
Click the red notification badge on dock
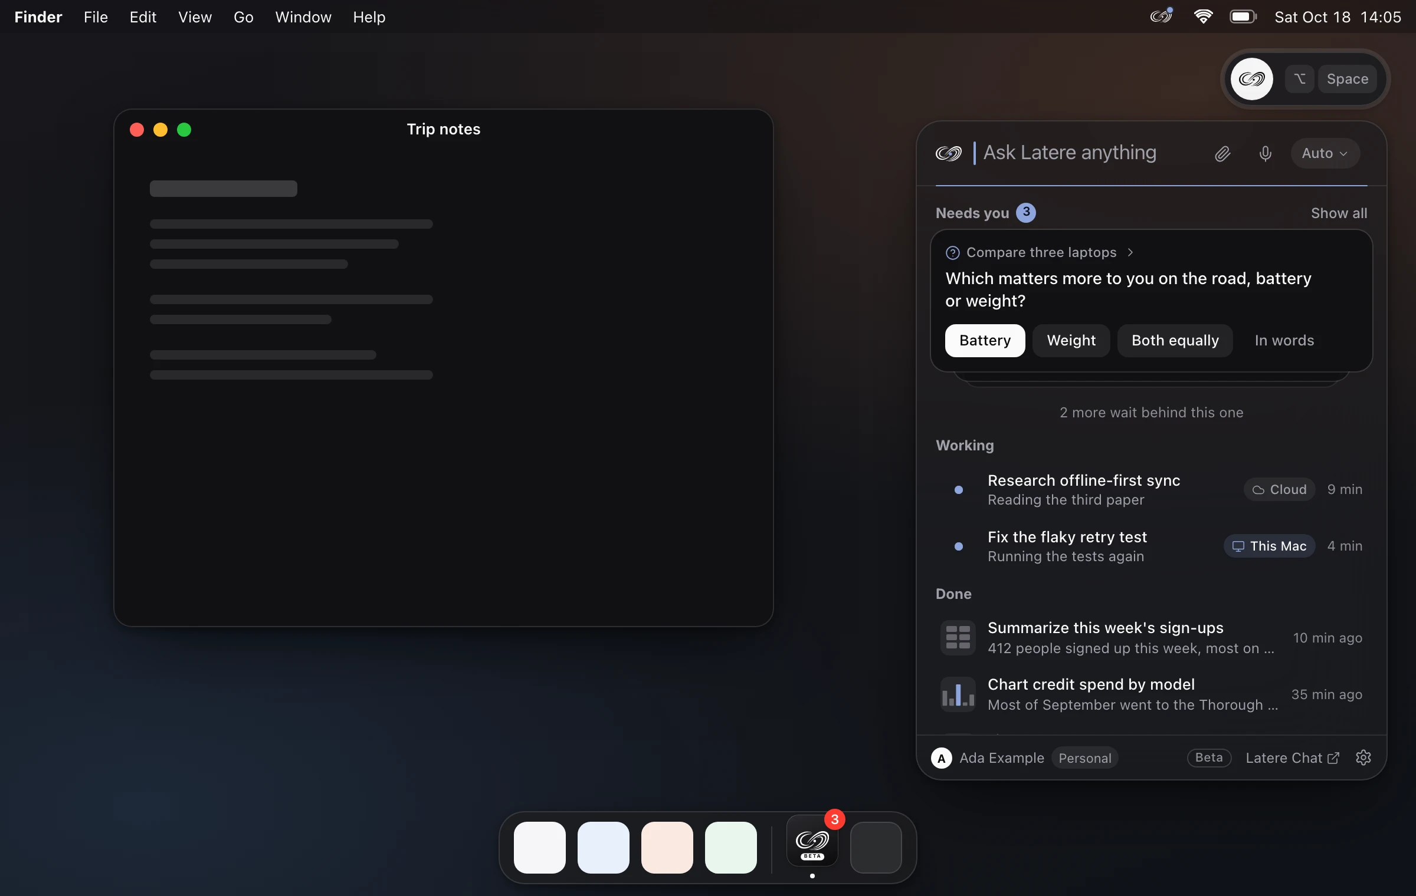pyautogui.click(x=834, y=819)
